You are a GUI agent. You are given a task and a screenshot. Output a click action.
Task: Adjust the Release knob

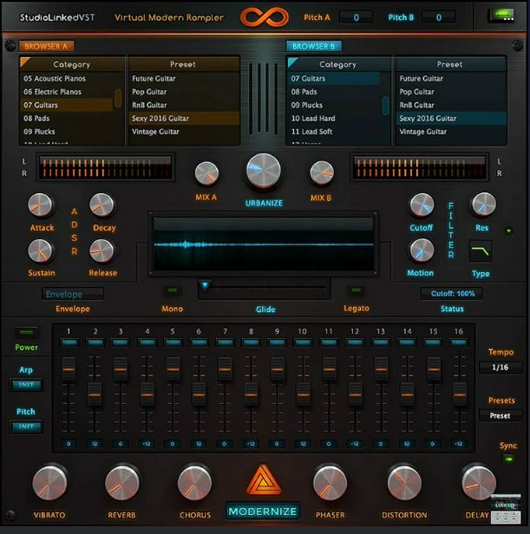(x=101, y=251)
